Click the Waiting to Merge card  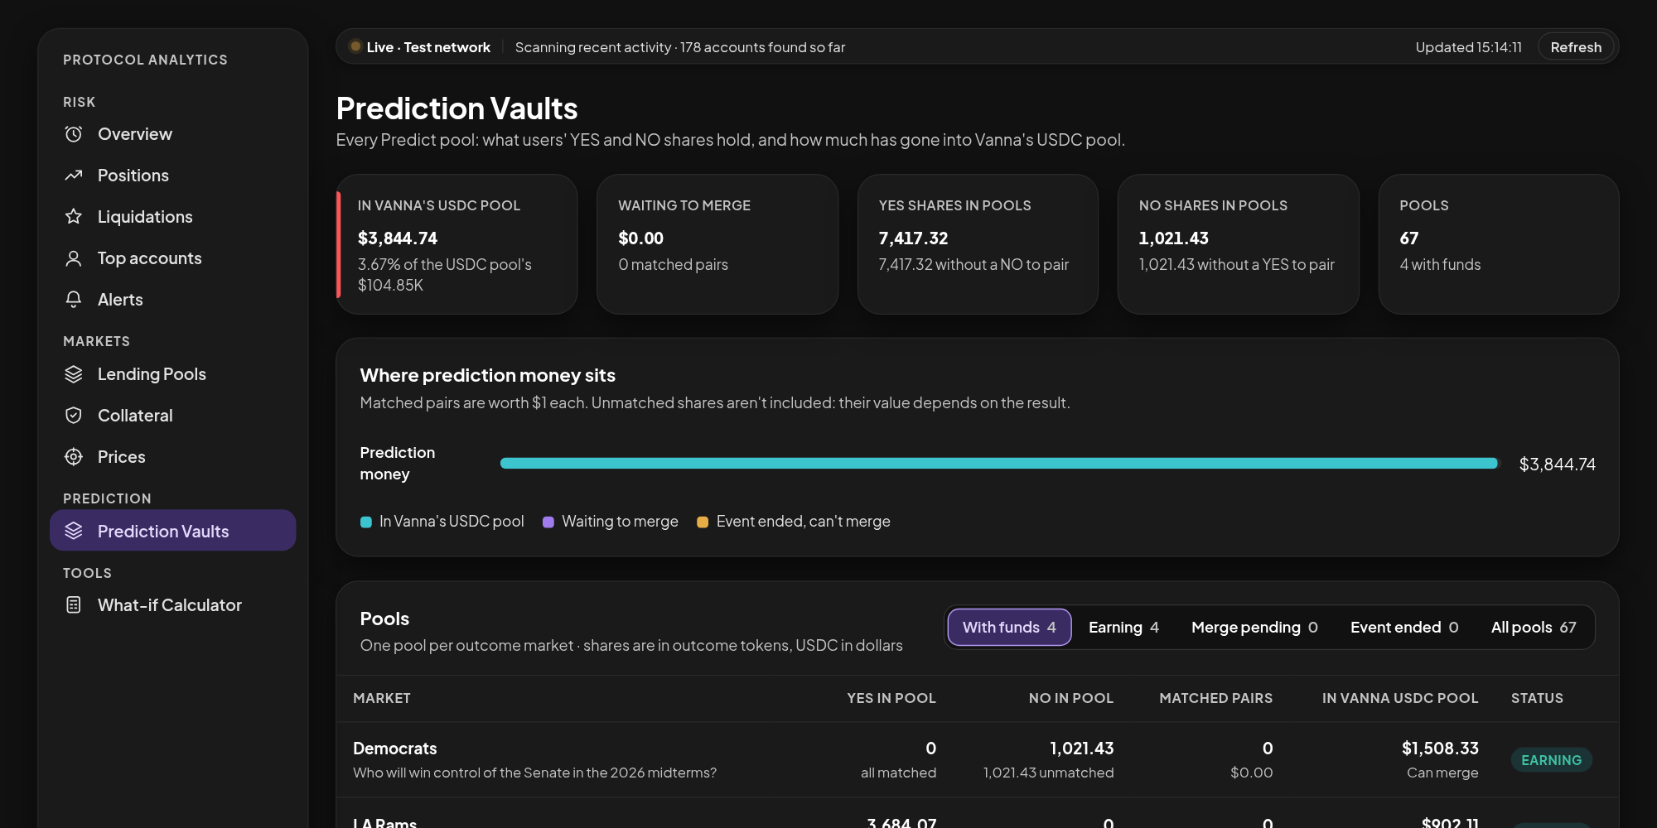[x=717, y=244]
